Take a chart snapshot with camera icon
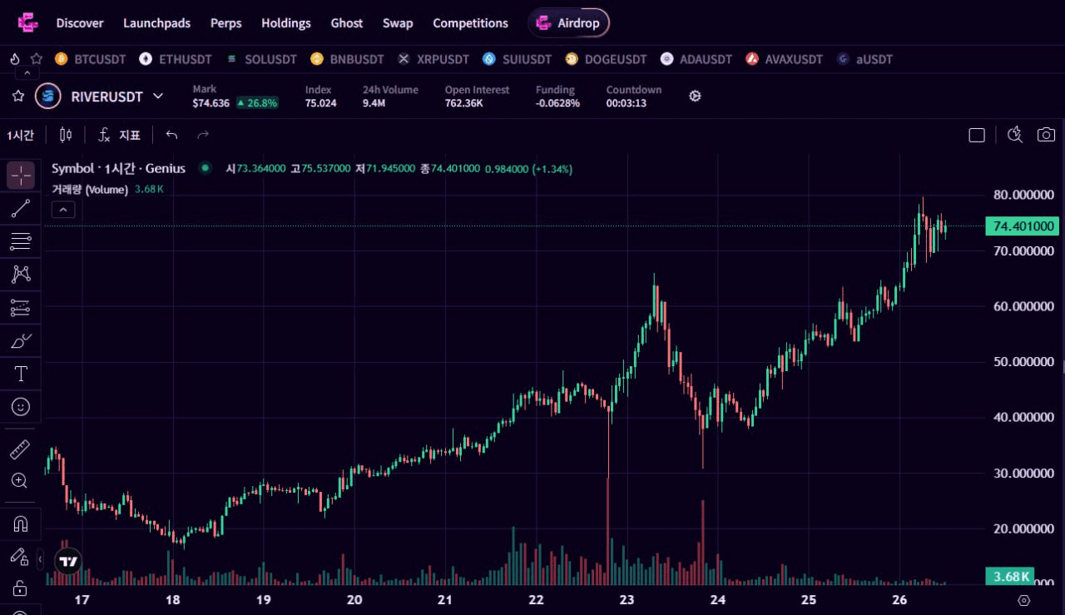 1046,135
